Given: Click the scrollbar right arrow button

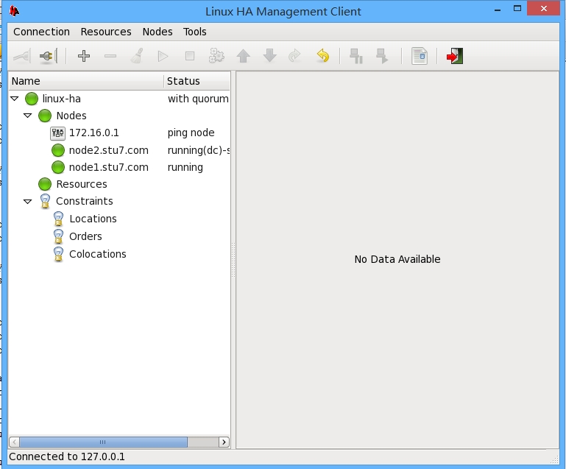Looking at the screenshot, I should pyautogui.click(x=224, y=442).
